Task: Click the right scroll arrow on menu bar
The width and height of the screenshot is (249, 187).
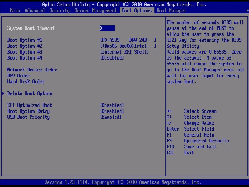Action: pyautogui.click(x=247, y=10)
